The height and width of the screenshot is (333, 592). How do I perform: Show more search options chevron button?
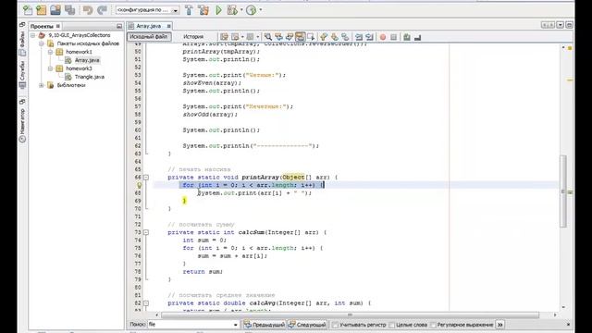pos(499,325)
